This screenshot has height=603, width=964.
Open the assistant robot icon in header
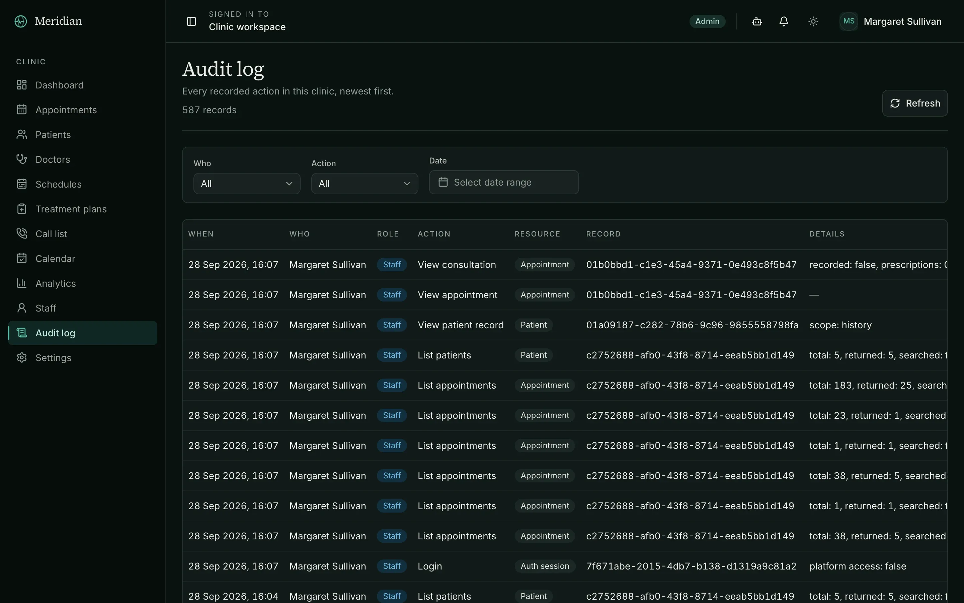(x=757, y=21)
